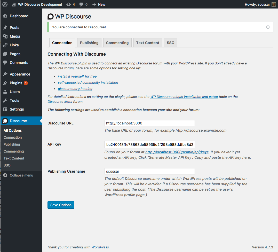Click into the Discourse URL field

point(149,123)
